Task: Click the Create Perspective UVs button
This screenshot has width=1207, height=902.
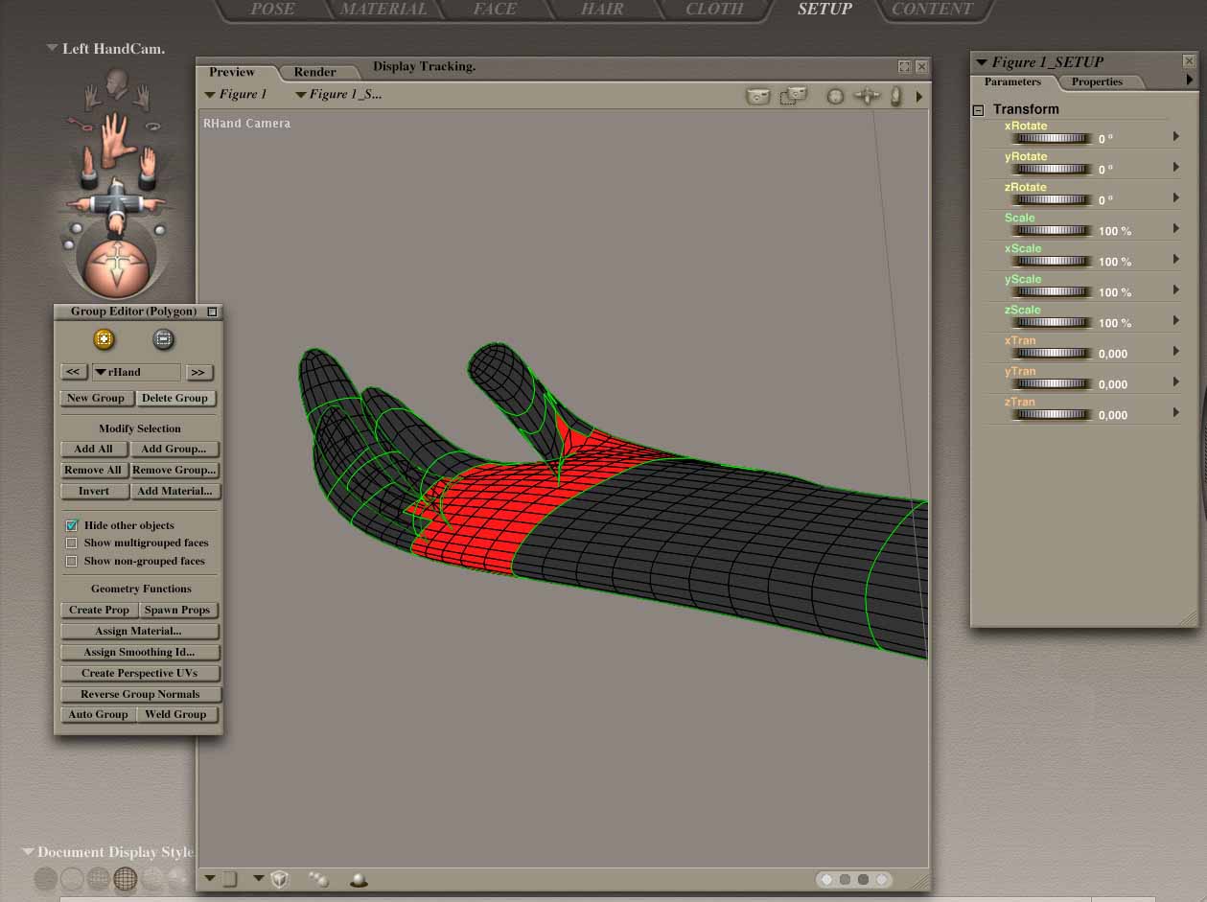Action: [140, 673]
